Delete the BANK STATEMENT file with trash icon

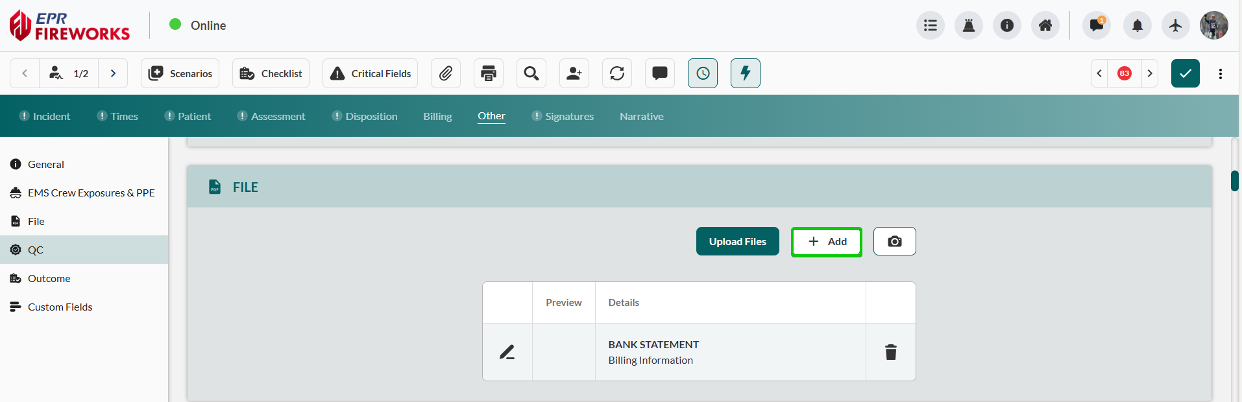pos(891,352)
